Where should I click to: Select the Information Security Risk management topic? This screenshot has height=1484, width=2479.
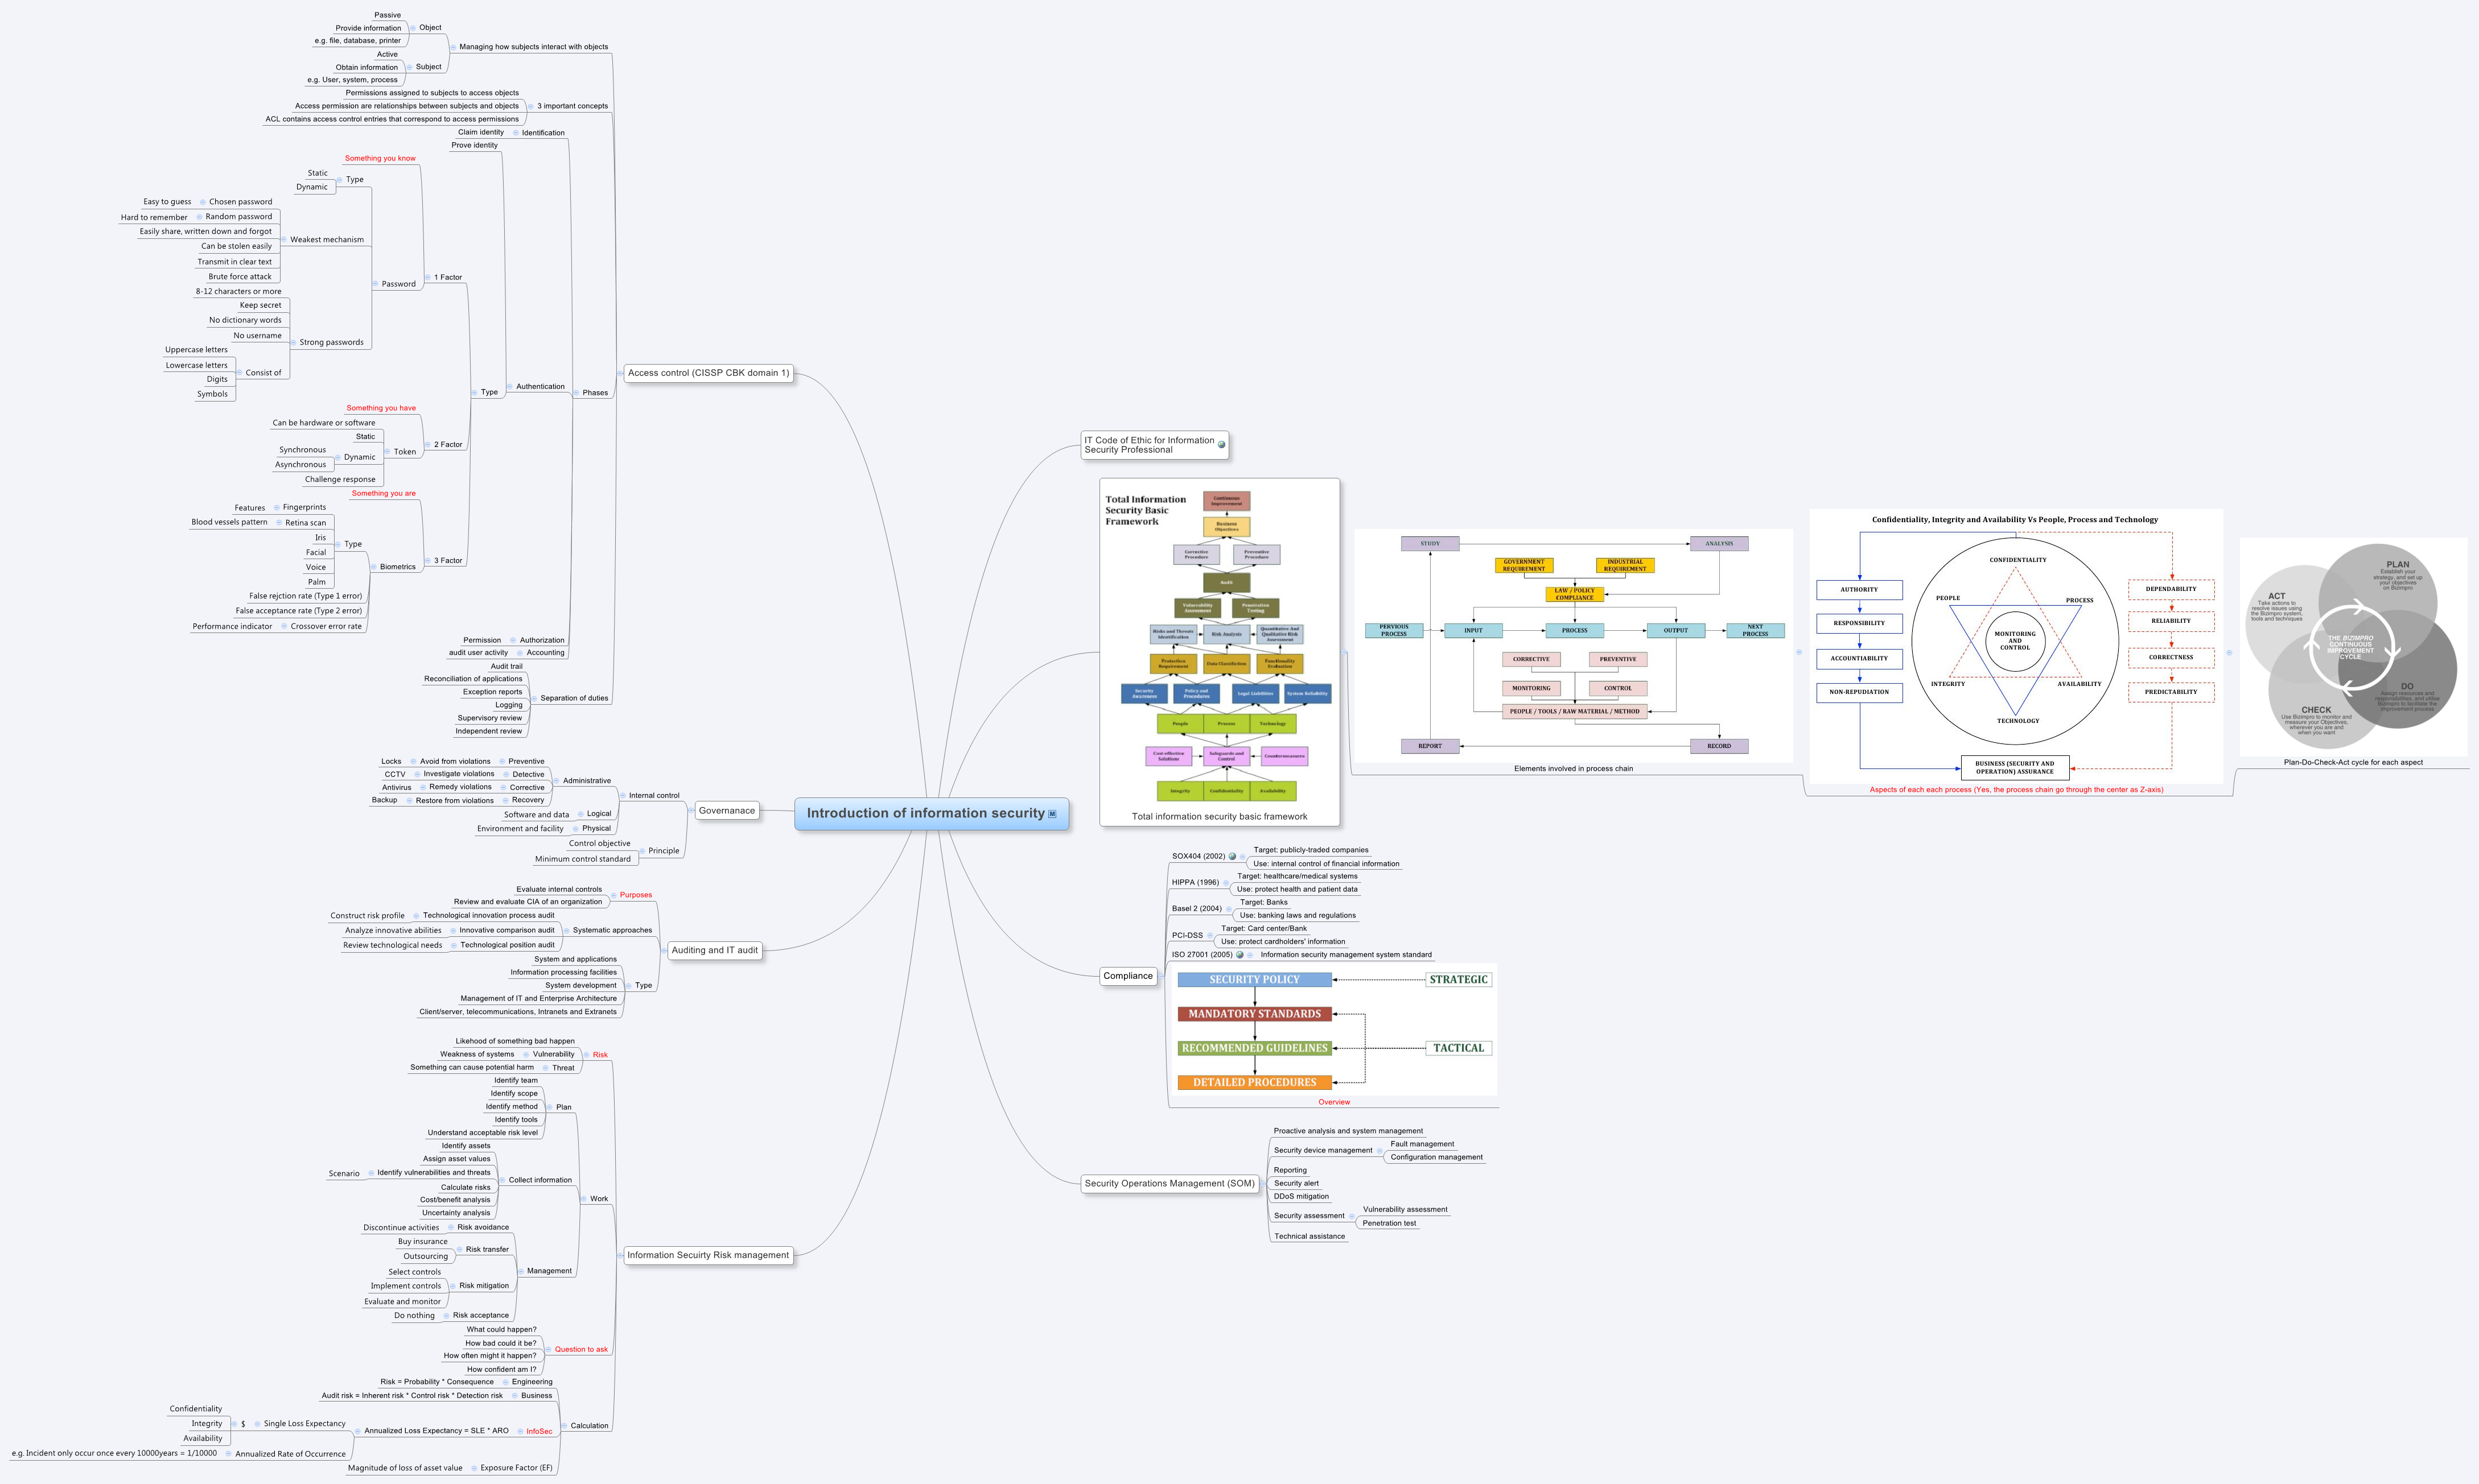point(709,1256)
